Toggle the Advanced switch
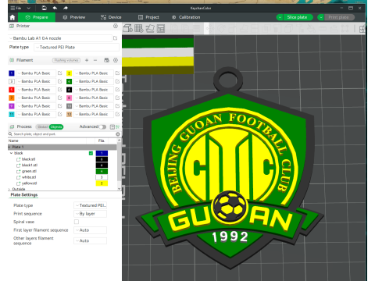Image resolution: width=375 pixels, height=281 pixels. point(102,127)
